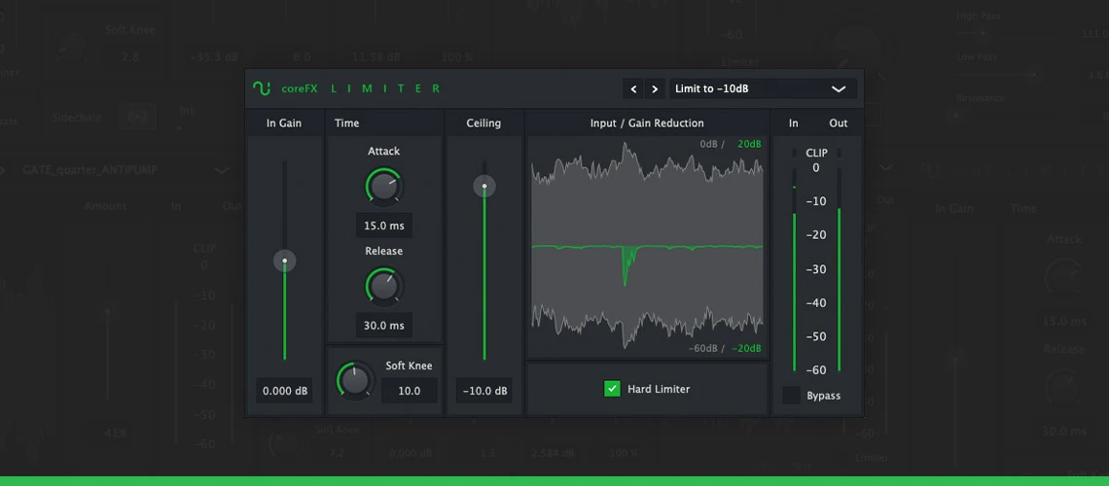Viewport: 1109px width, 486px height.
Task: Click the Out level meter
Action: [839, 270]
